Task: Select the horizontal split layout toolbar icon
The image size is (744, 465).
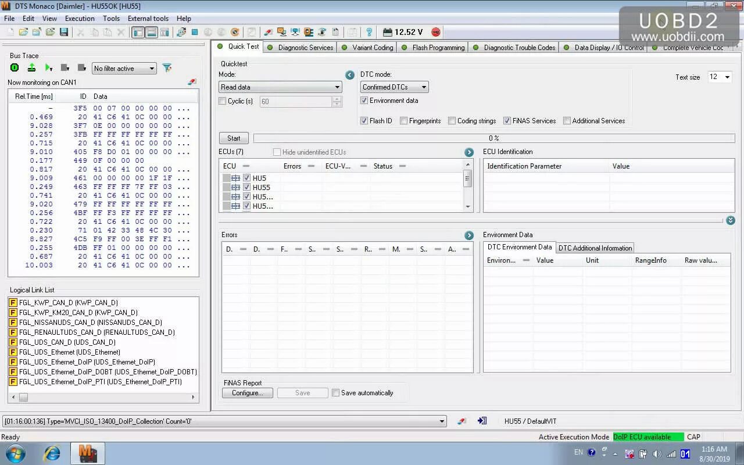Action: point(151,32)
